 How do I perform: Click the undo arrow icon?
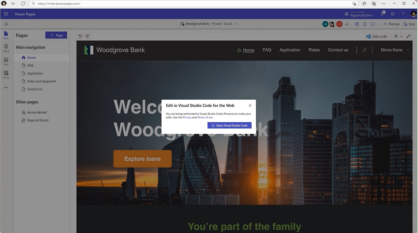point(80,36)
